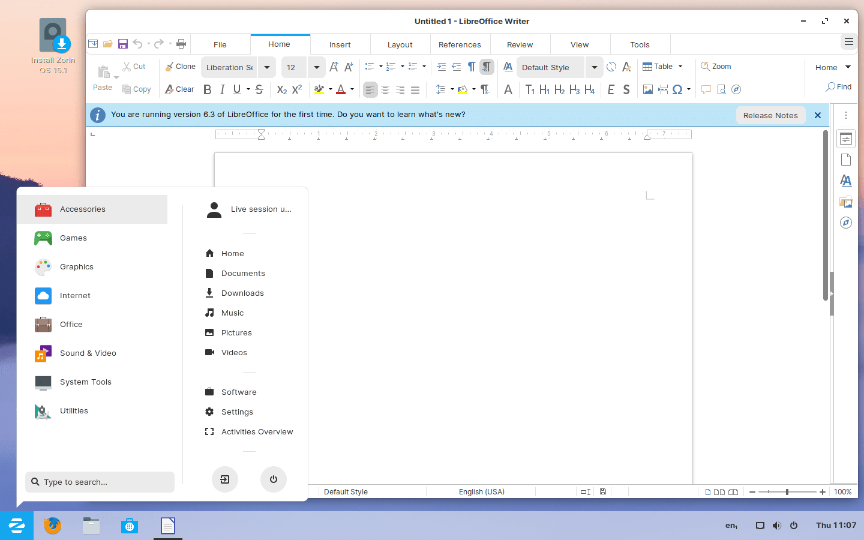The width and height of the screenshot is (864, 540).
Task: Click yellow highlighting color swatch
Action: tap(319, 89)
